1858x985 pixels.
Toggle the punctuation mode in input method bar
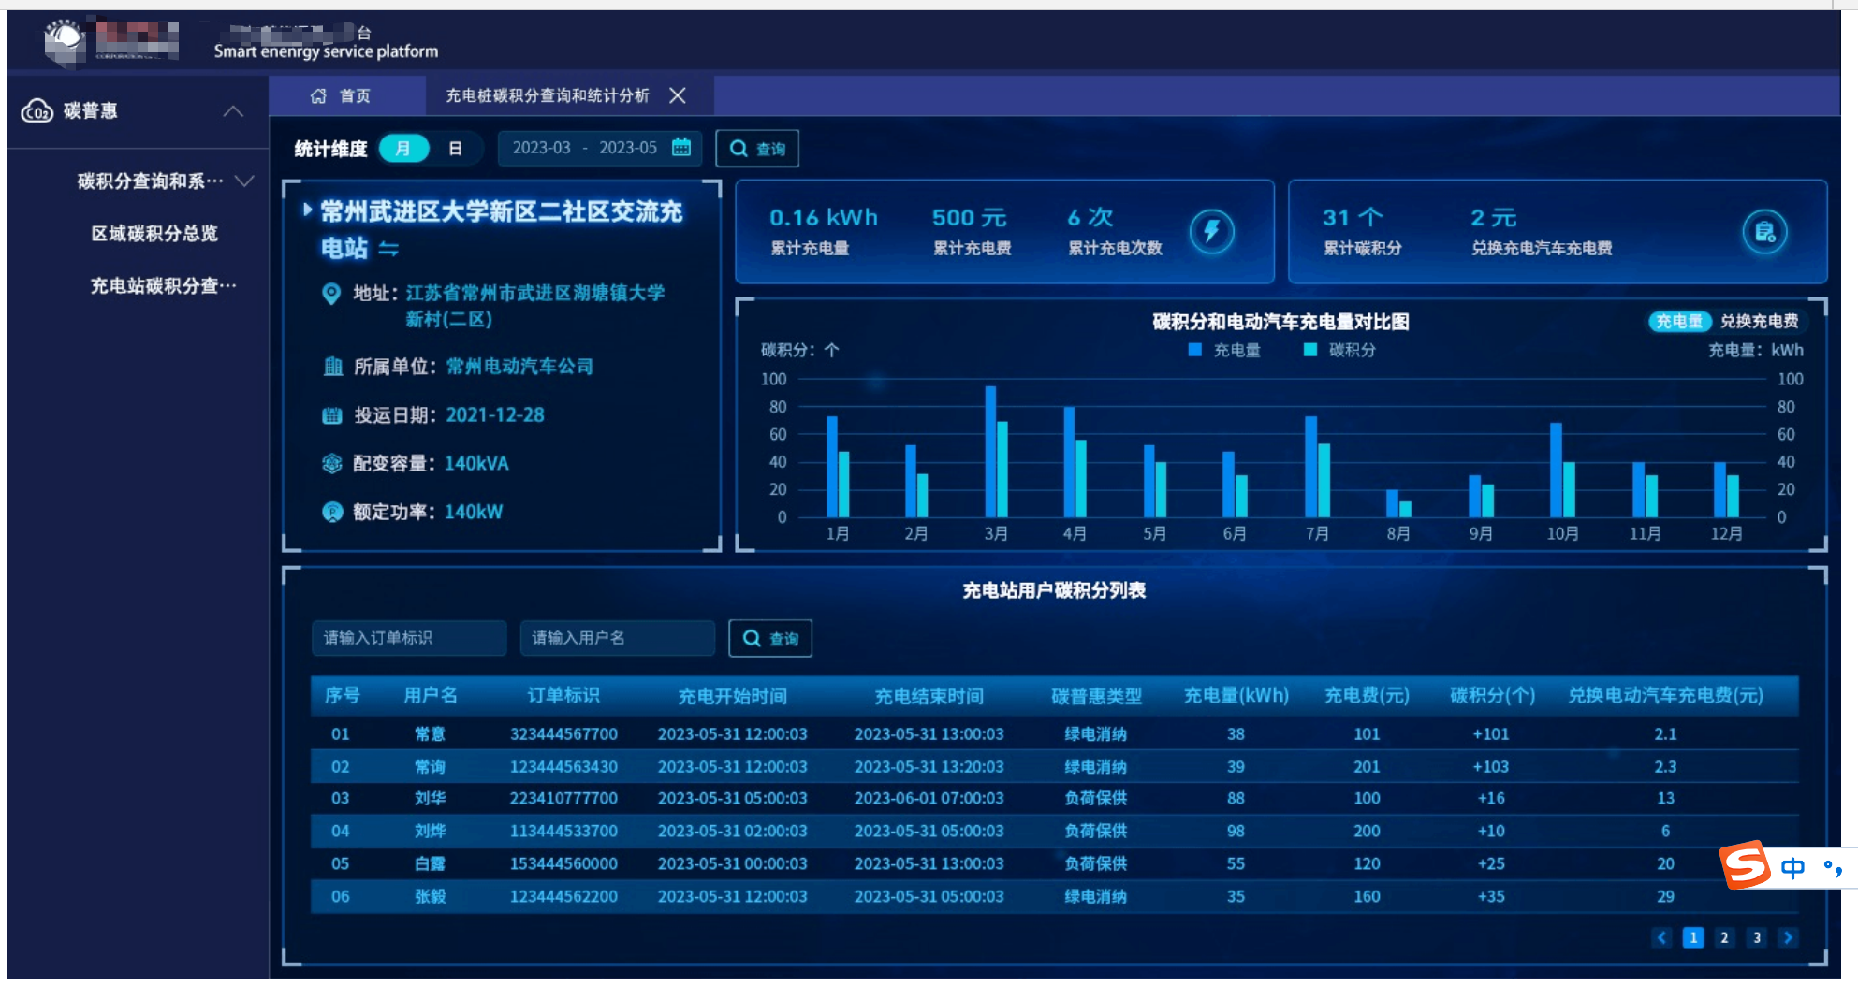point(1834,868)
